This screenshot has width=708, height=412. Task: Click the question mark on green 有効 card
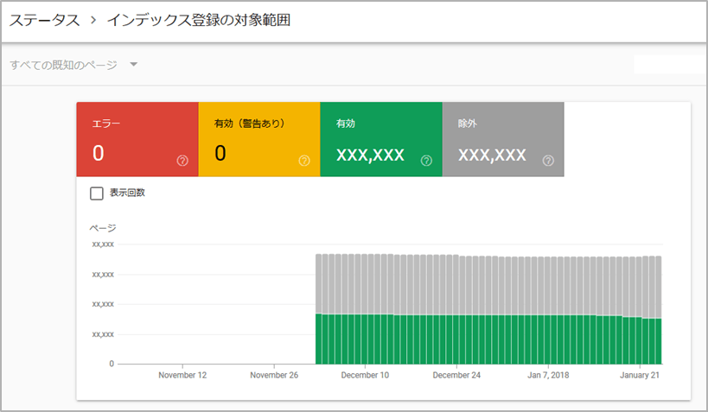pyautogui.click(x=426, y=161)
